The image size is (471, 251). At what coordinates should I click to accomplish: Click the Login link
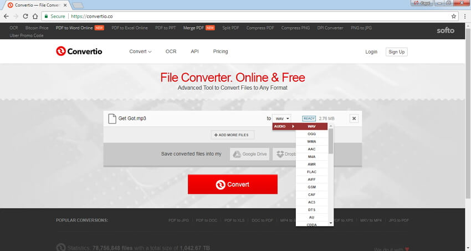point(371,52)
